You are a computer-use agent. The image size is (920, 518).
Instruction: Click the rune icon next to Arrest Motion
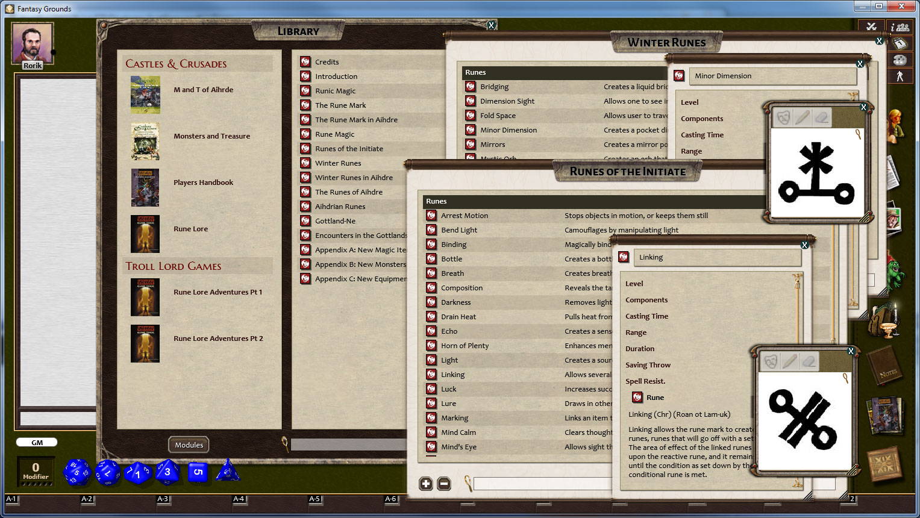[431, 215]
